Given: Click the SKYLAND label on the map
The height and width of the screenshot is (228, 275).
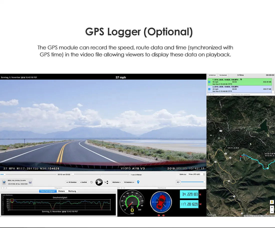Looking at the screenshot, I should pyautogui.click(x=233, y=148).
